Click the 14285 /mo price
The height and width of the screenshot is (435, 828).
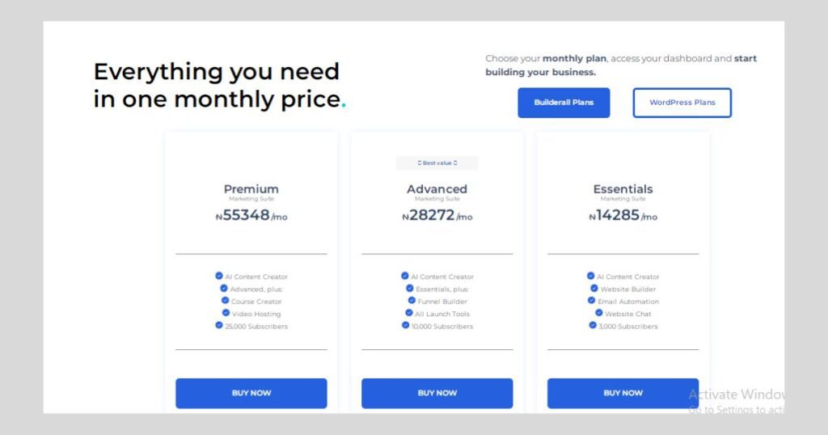623,215
